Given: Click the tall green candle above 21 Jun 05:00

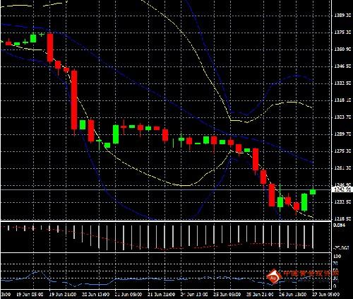Looking at the screenshot, I should (116, 134).
